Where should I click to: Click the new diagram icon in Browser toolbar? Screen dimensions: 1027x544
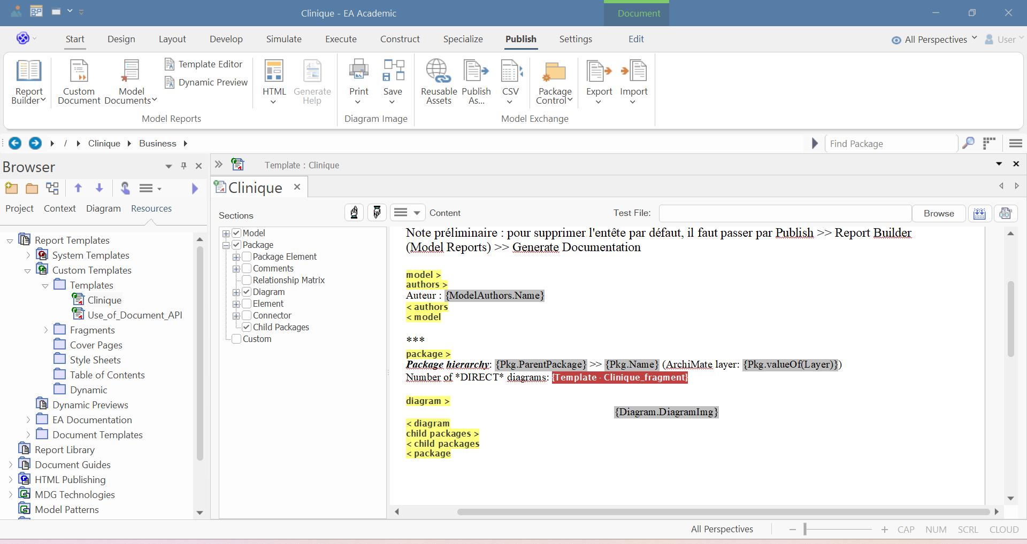pyautogui.click(x=52, y=188)
